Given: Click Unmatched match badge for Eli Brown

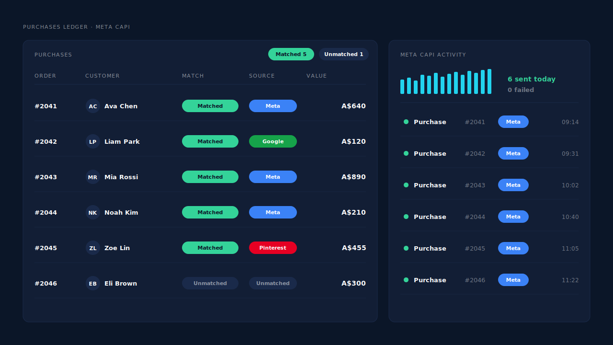Looking at the screenshot, I should coord(210,283).
